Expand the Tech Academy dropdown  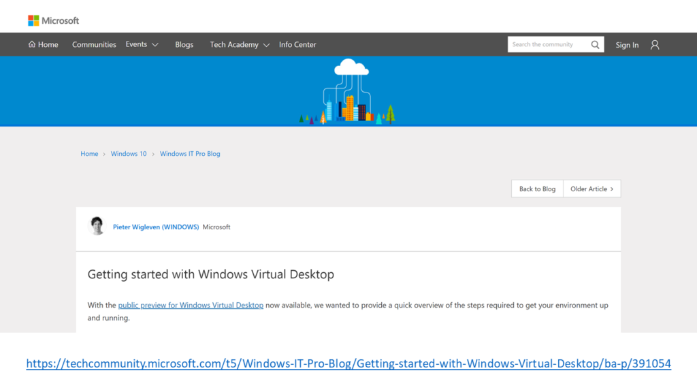[x=240, y=44]
